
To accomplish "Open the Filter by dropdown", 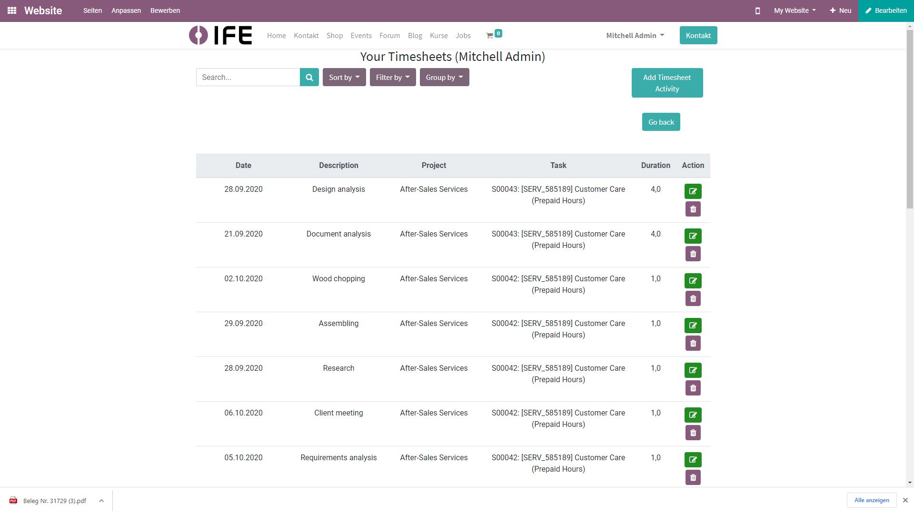I will click(392, 77).
